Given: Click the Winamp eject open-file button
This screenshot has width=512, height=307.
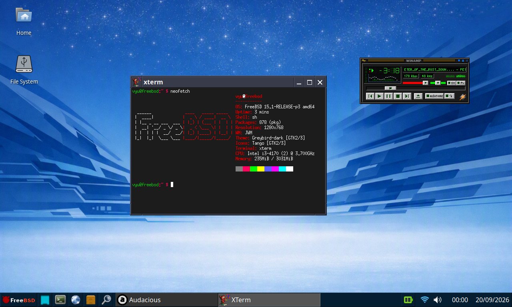Looking at the screenshot, I should coord(418,96).
